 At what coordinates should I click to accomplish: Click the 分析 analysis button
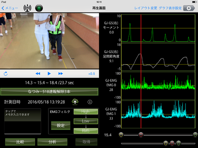point(52,142)
